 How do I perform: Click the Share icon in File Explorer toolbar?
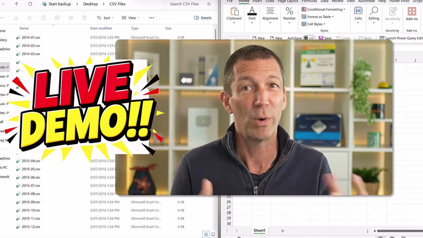pos(71,18)
